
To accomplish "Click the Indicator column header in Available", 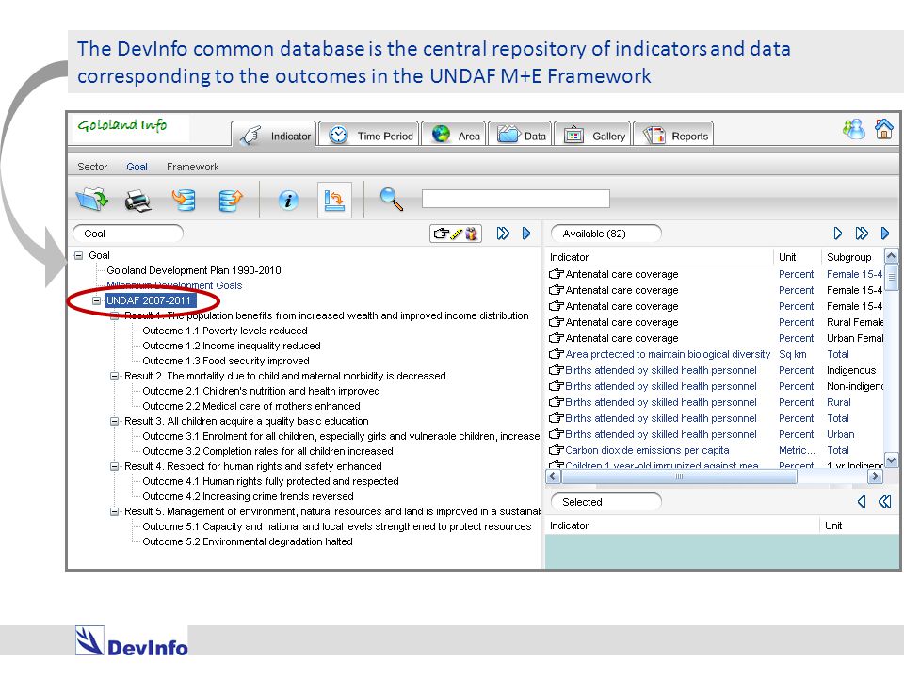I will pyautogui.click(x=659, y=257).
